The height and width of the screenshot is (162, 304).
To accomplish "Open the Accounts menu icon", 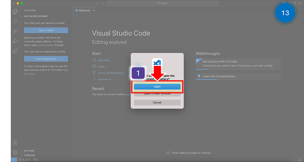I will click(15, 143).
